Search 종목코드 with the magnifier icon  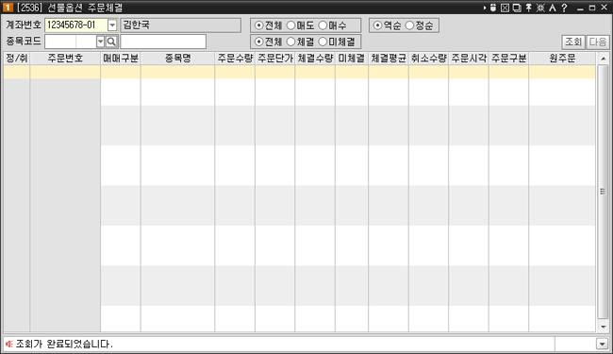(111, 42)
